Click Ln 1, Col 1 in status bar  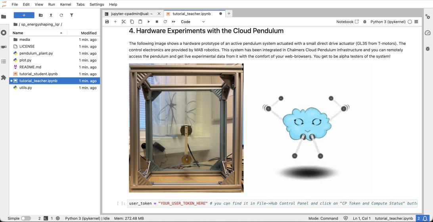pyautogui.click(x=362, y=218)
